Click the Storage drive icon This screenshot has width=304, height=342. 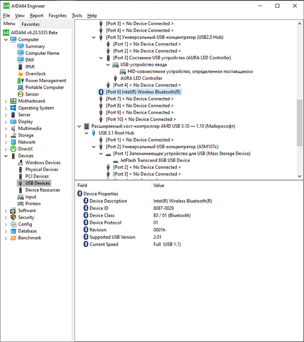[x=13, y=135]
